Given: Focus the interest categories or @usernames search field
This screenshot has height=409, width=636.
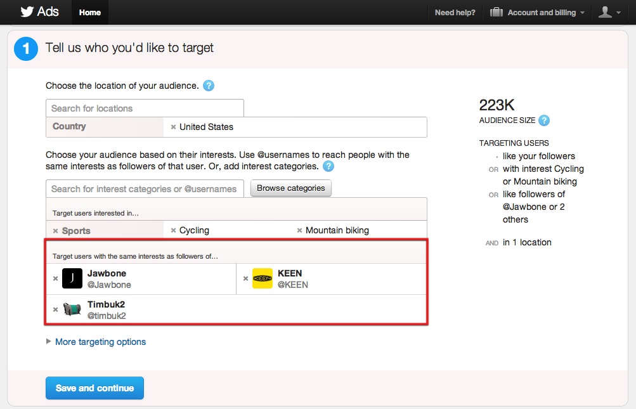Looking at the screenshot, I should [145, 189].
